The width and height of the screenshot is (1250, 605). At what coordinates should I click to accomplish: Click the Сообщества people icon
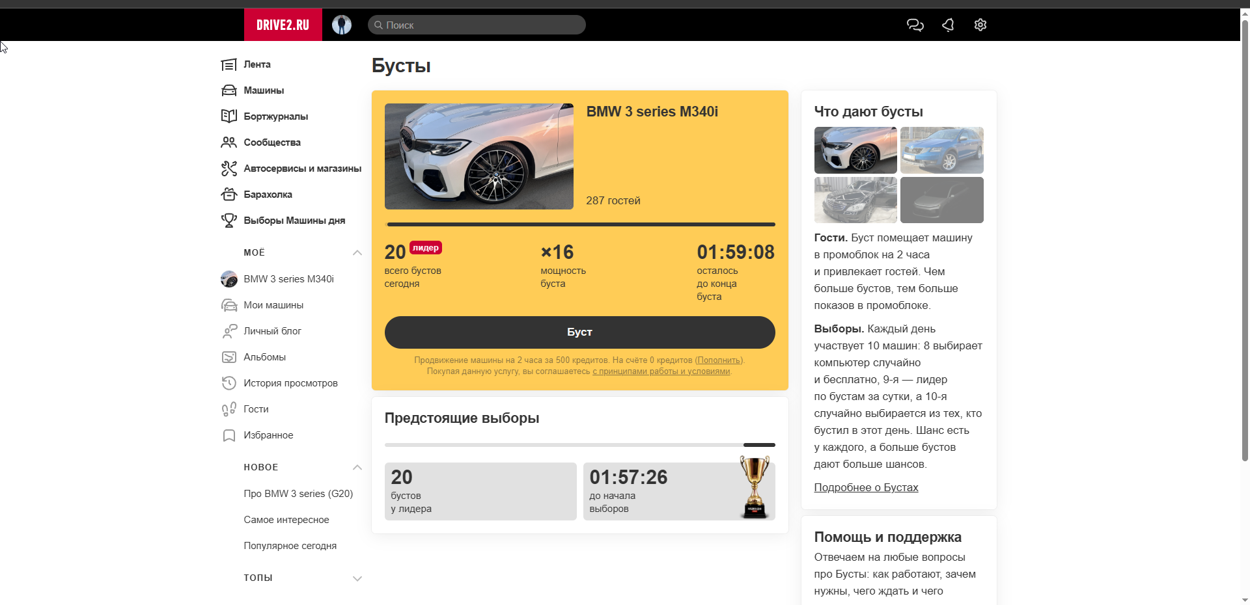coord(229,142)
